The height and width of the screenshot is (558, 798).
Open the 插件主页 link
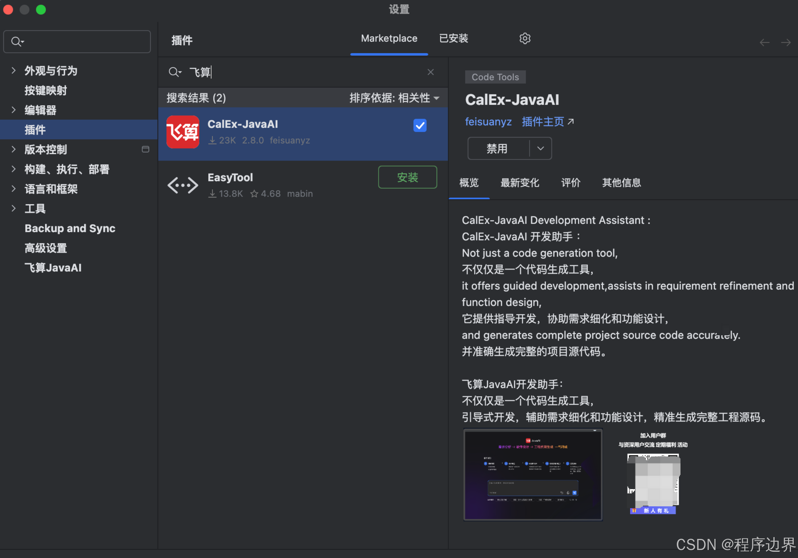click(x=543, y=122)
